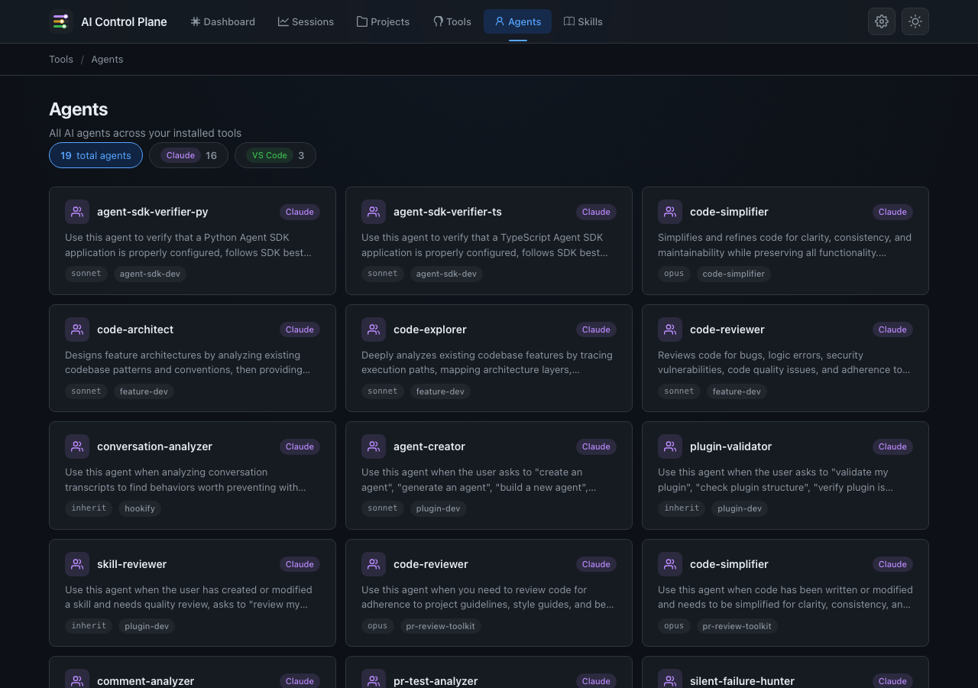Open the agent-creator agent title
The image size is (978, 688).
pyautogui.click(x=429, y=446)
